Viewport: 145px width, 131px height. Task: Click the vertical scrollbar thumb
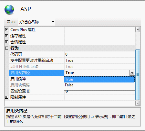[x=138, y=75]
